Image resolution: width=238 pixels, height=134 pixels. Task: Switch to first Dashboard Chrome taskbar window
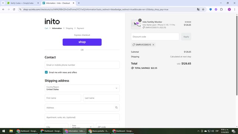[27, 131]
